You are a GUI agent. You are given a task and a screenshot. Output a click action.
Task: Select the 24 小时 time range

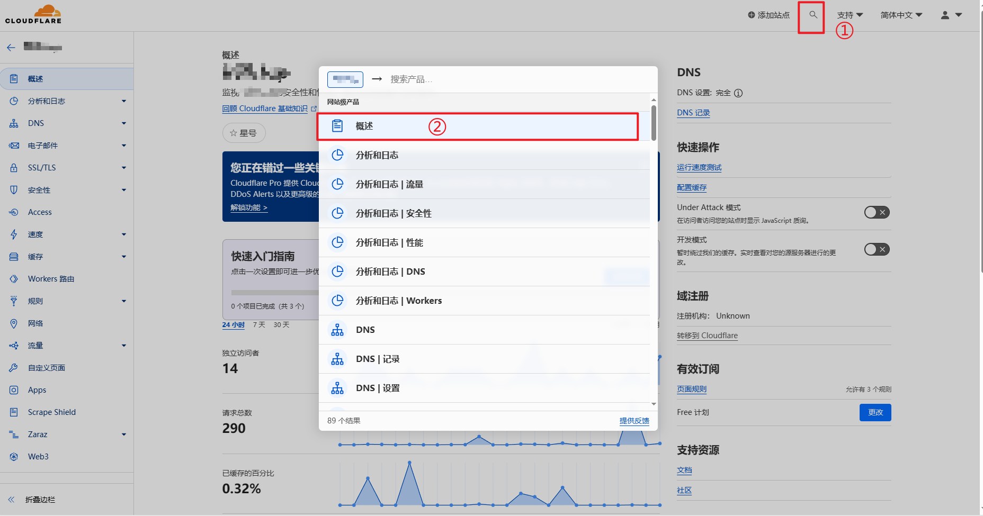coord(233,325)
